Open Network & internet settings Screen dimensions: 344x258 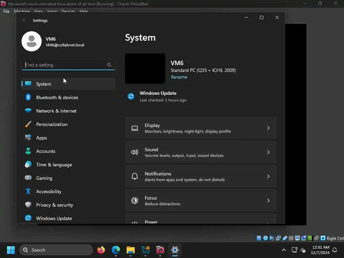[69, 111]
